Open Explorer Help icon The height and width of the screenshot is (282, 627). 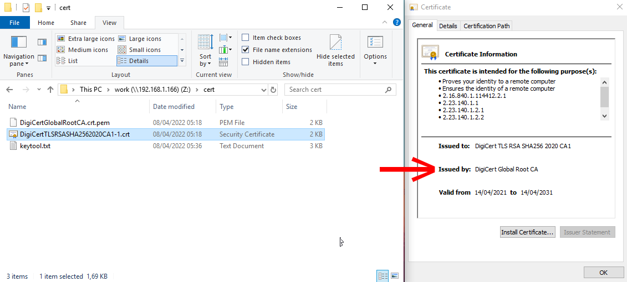[x=397, y=22]
